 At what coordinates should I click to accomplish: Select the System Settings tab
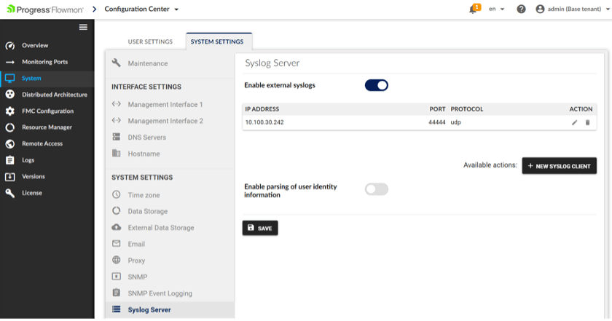[217, 41]
